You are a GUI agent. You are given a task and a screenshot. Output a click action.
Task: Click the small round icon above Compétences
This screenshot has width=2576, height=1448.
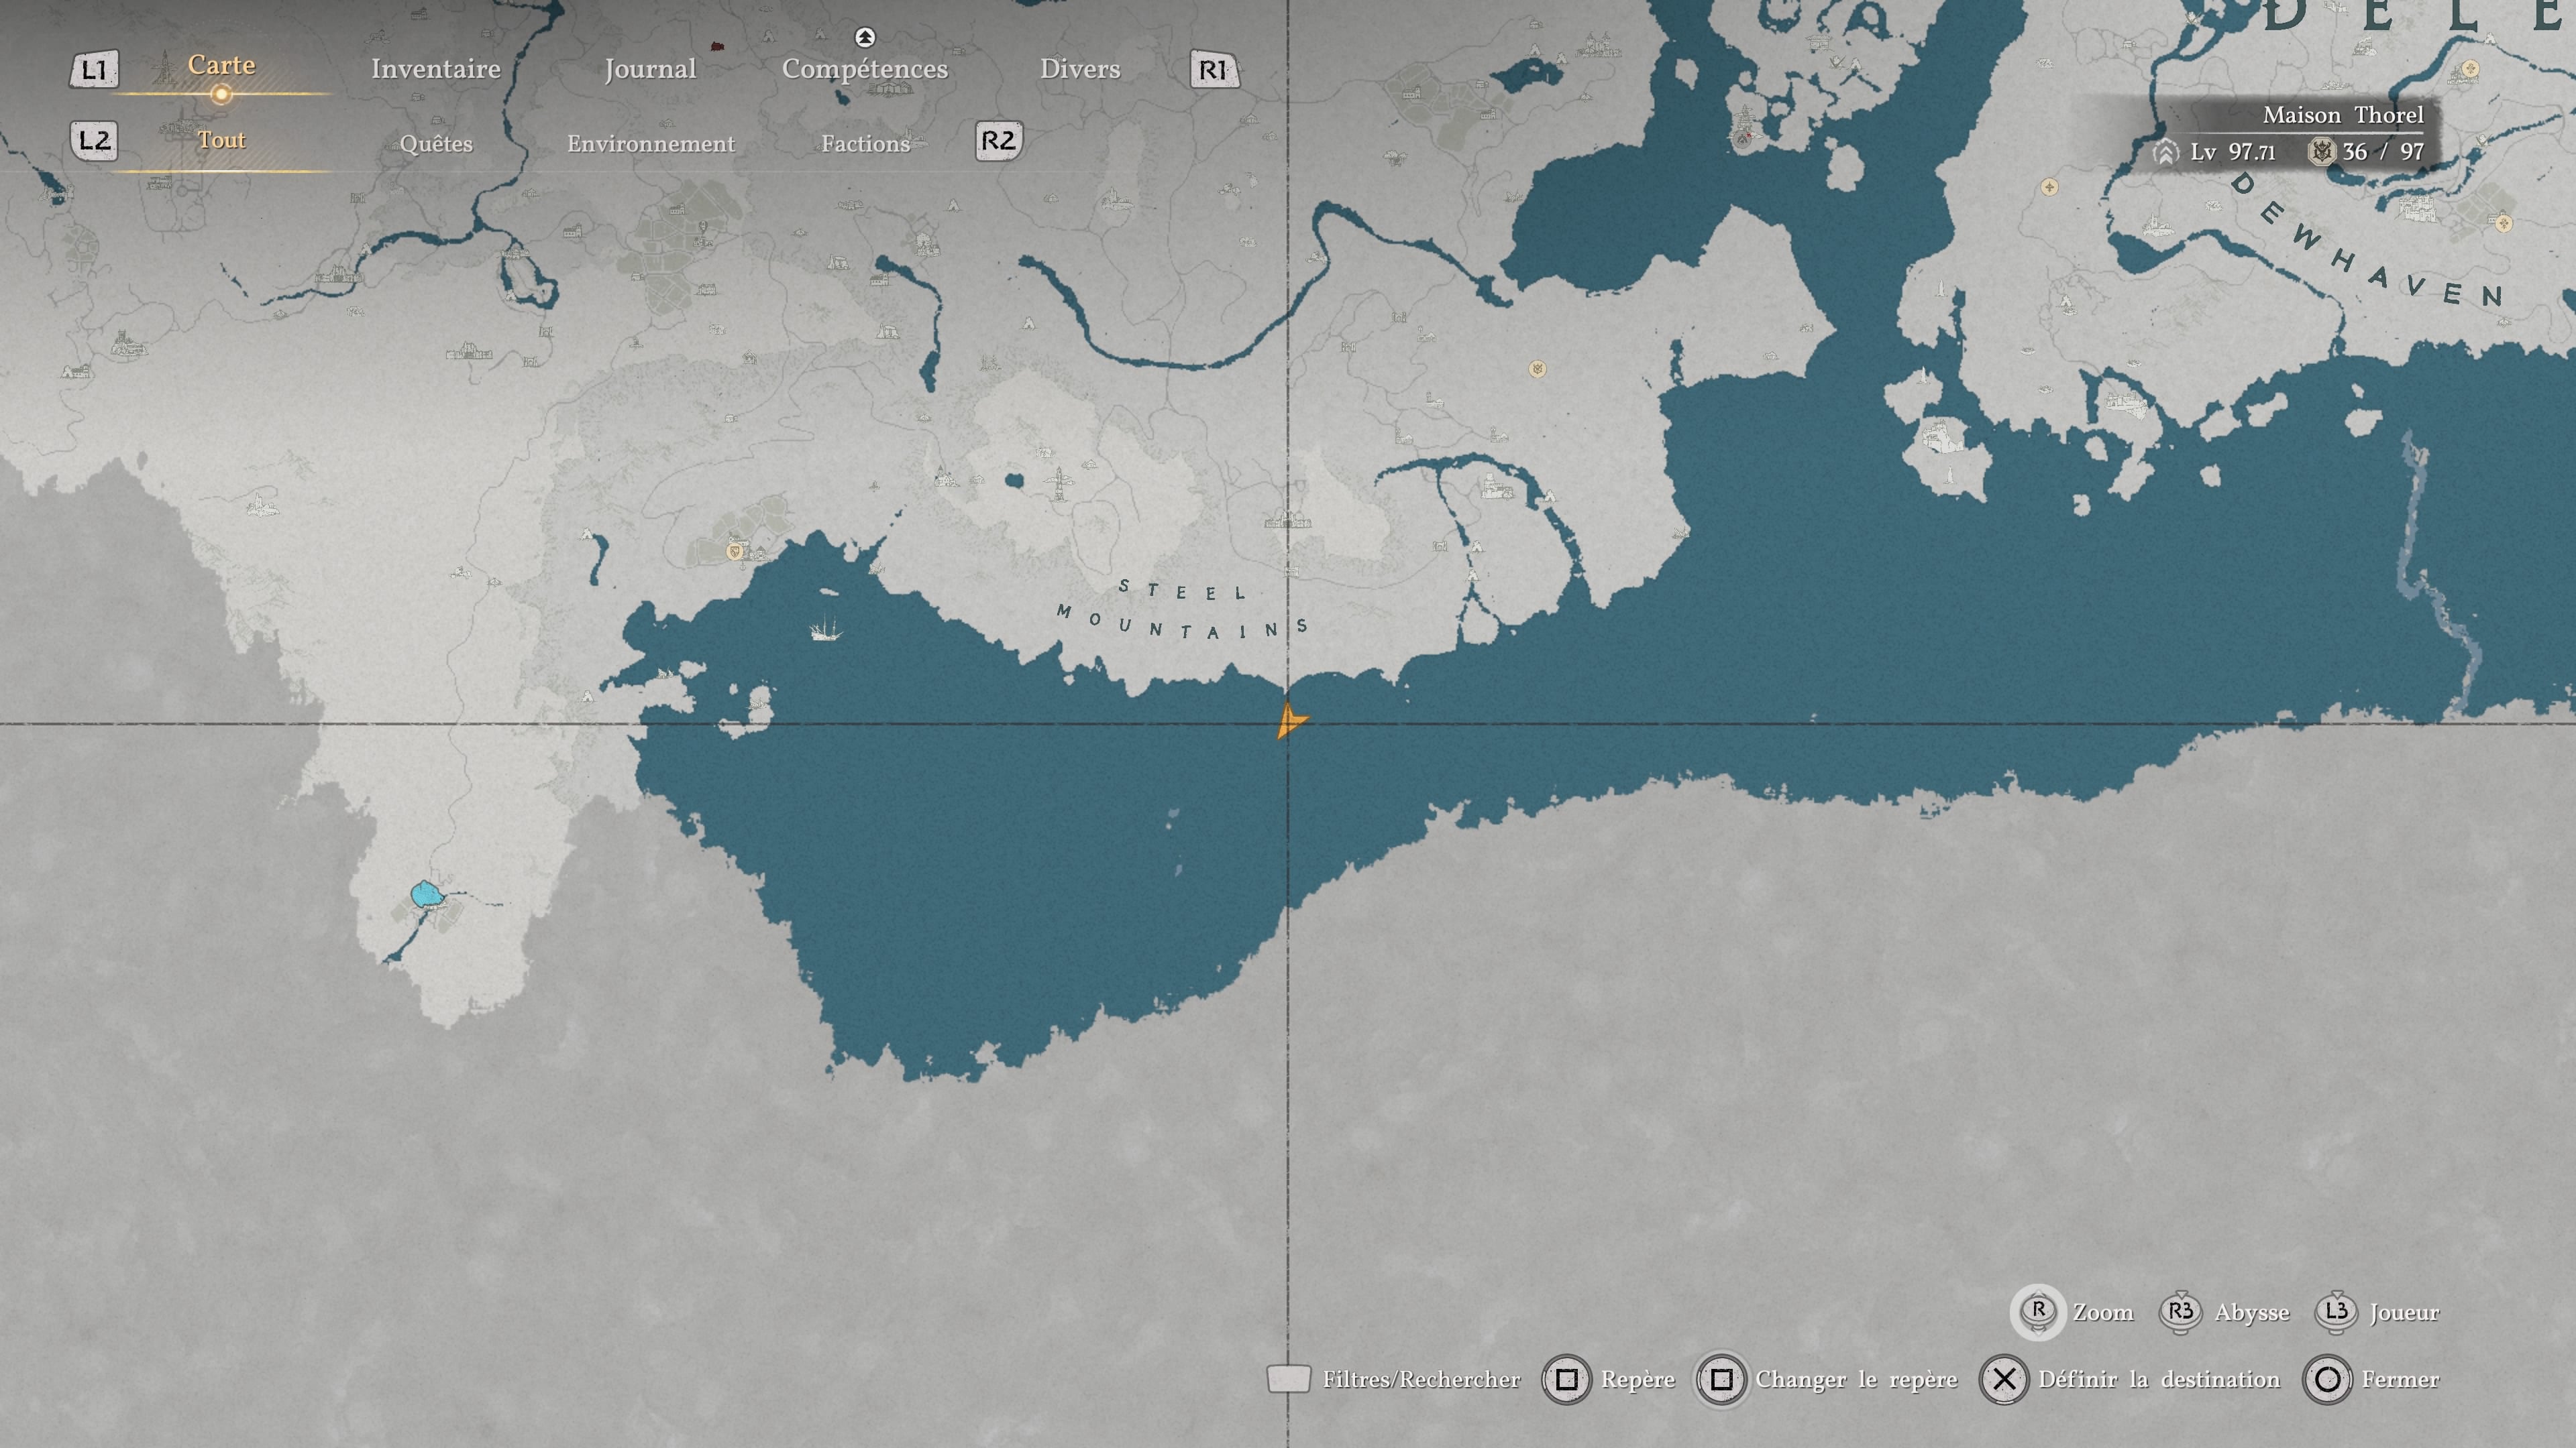point(865,38)
